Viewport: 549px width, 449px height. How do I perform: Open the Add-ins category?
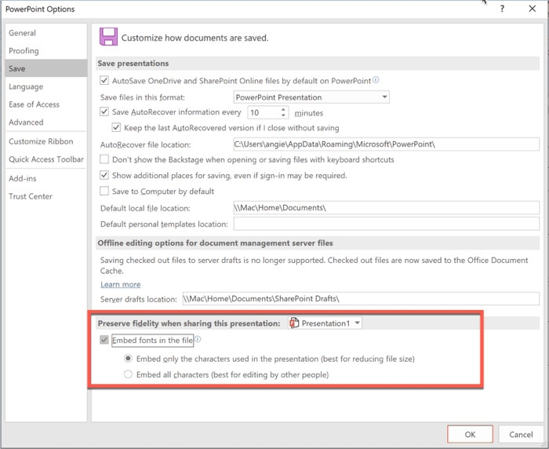point(45,178)
